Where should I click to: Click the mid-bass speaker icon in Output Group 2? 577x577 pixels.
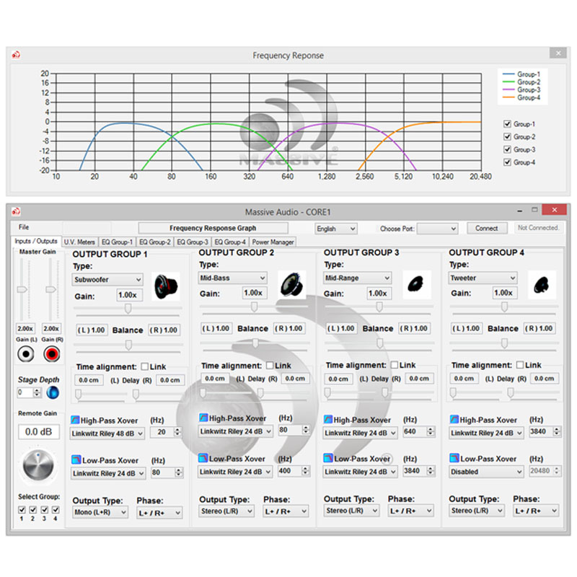click(291, 284)
